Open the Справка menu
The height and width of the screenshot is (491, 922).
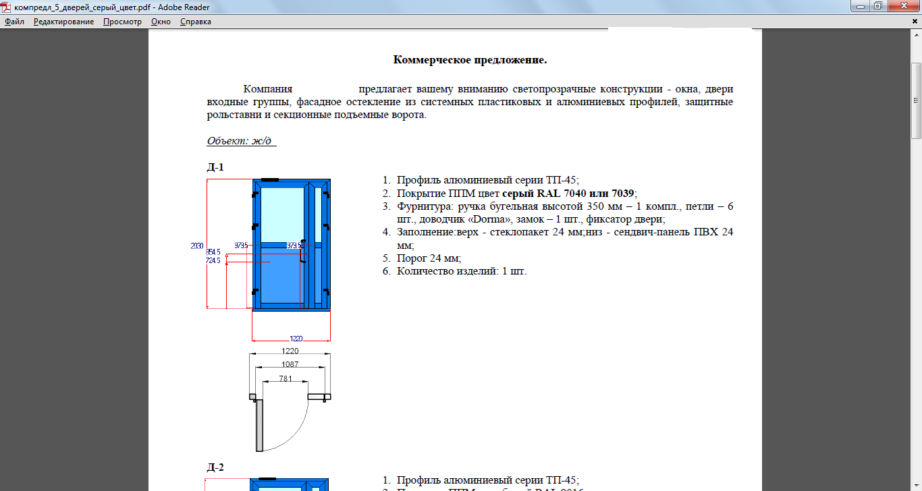tap(195, 22)
